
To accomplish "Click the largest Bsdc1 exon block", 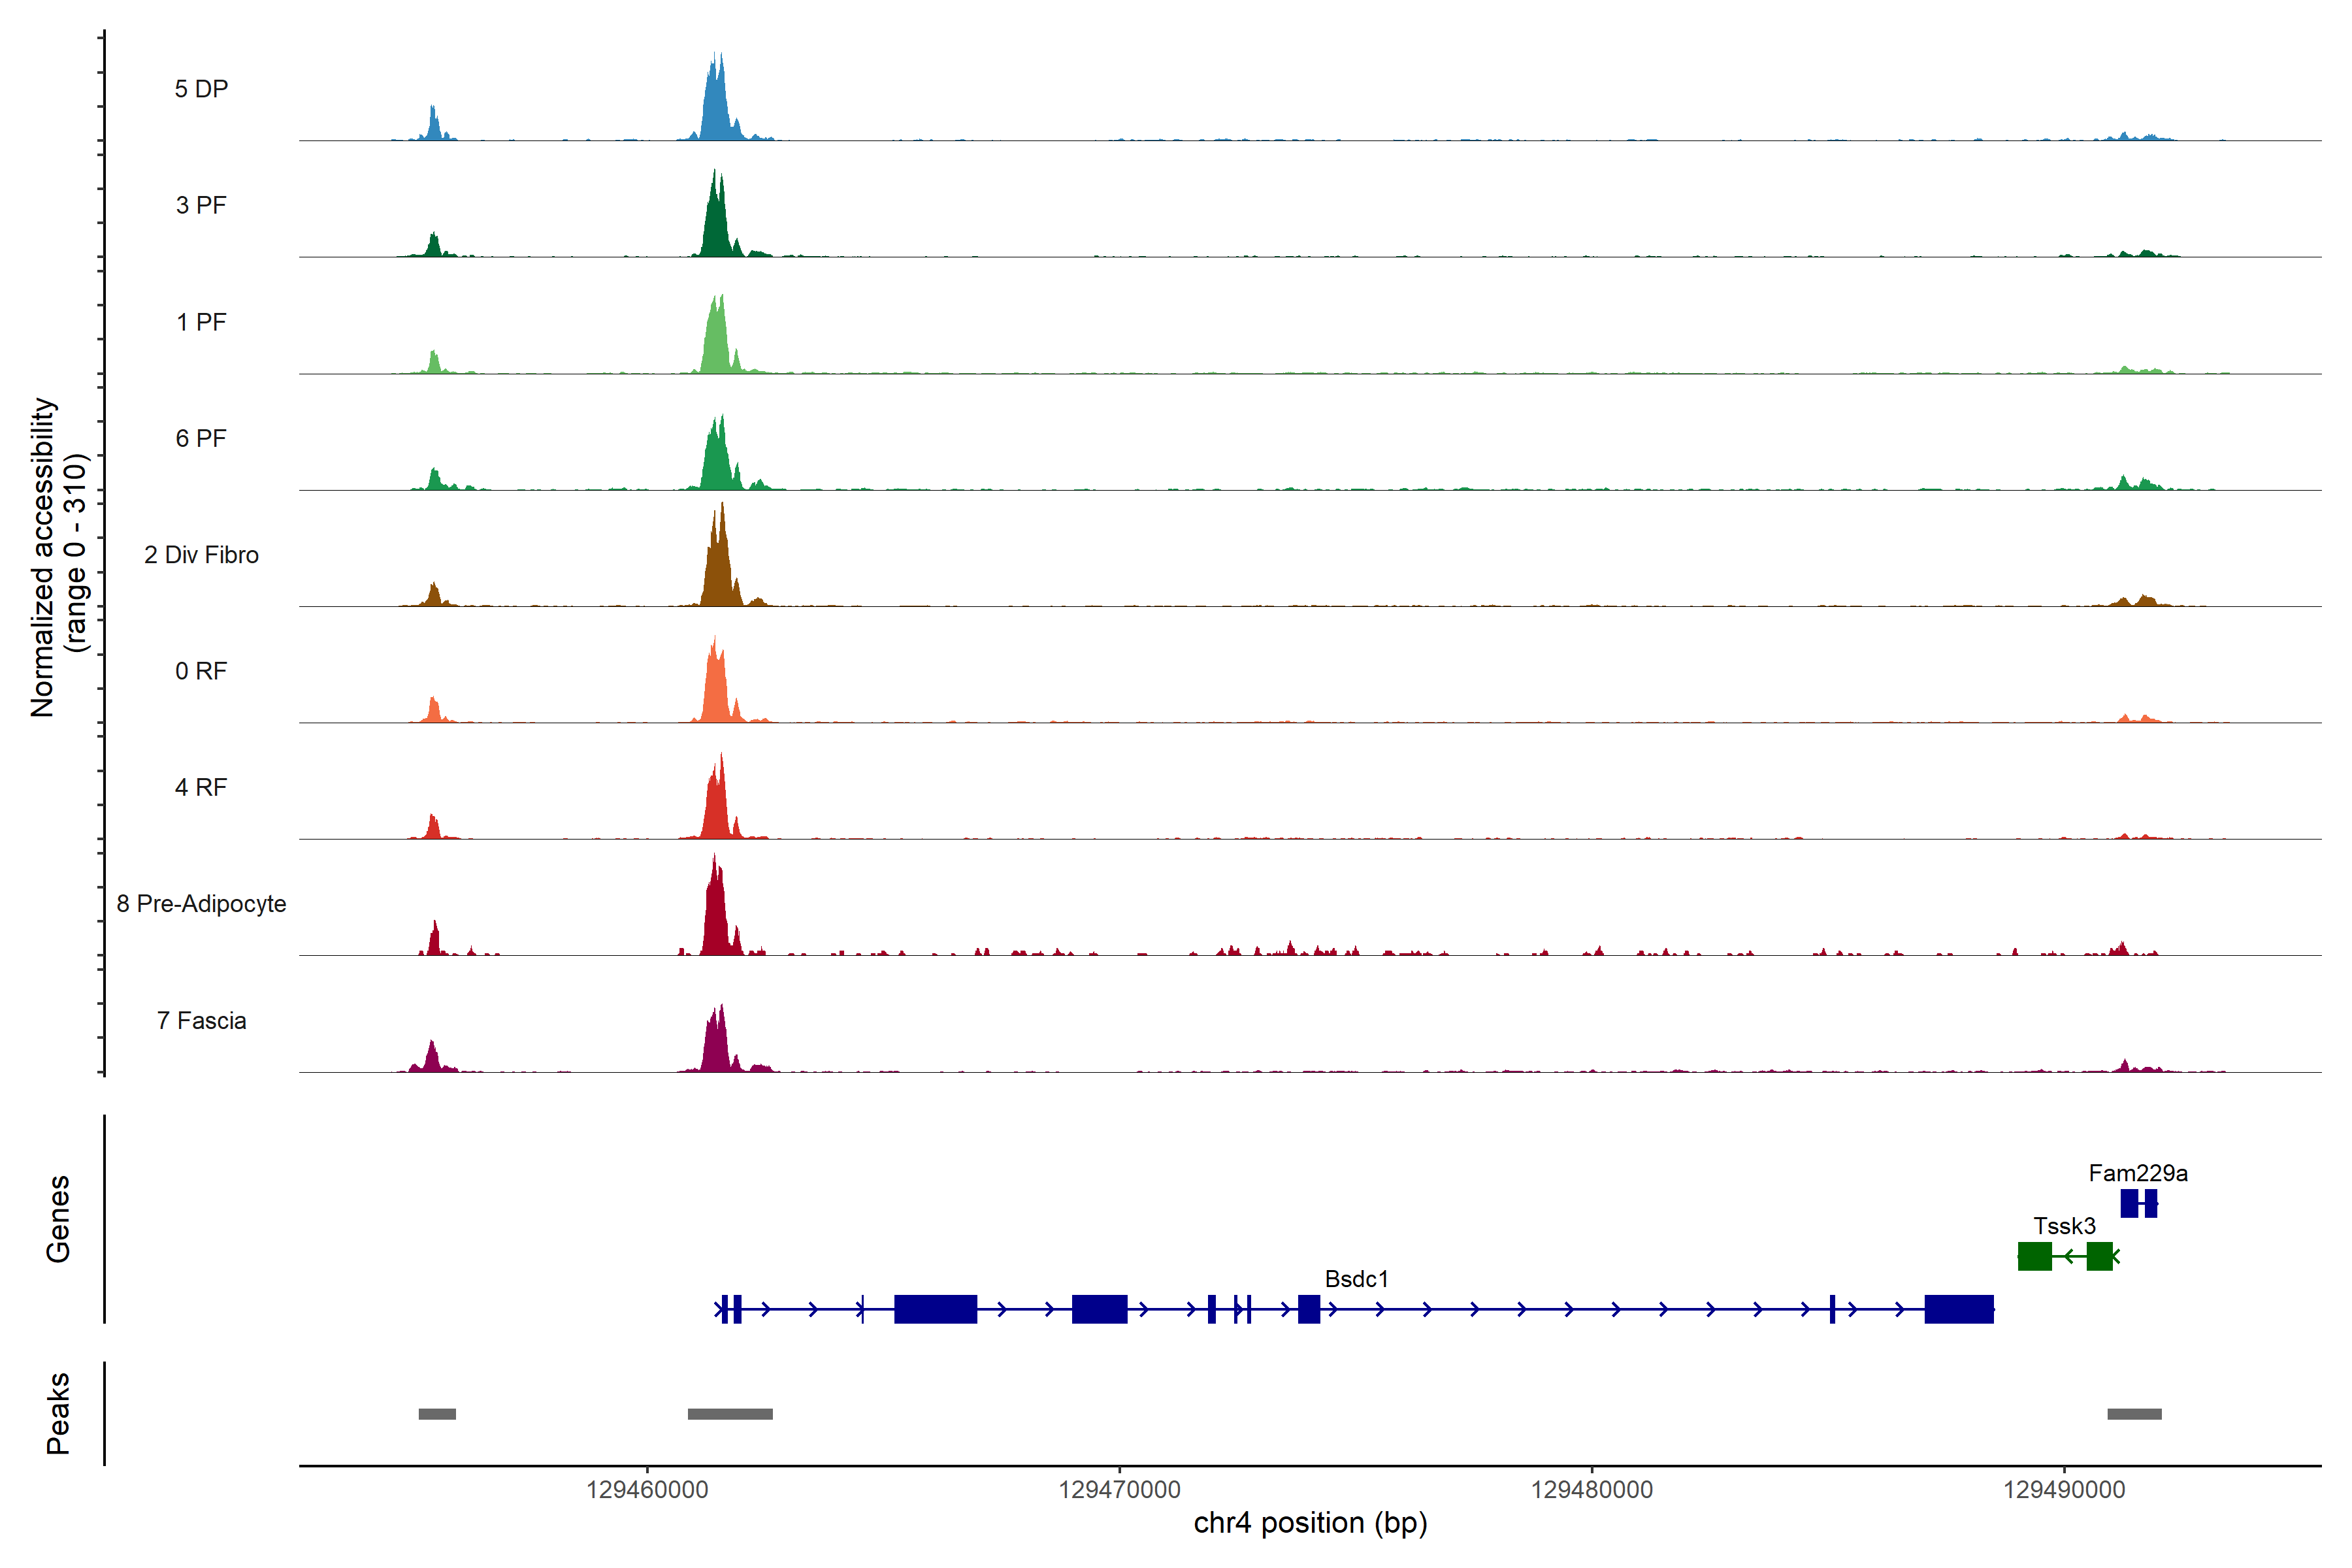I will click(x=935, y=1309).
